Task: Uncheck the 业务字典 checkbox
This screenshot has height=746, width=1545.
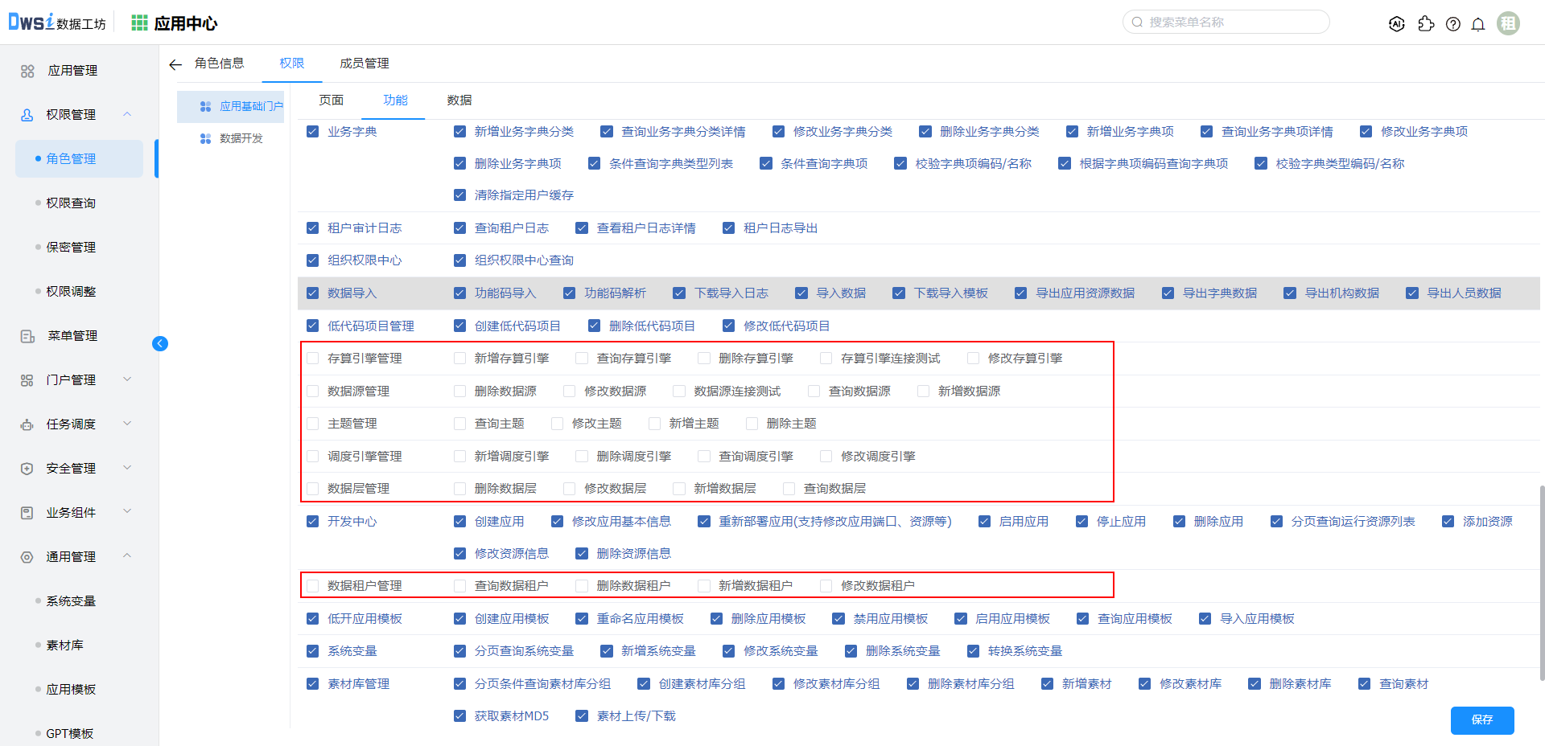Action: click(x=313, y=132)
